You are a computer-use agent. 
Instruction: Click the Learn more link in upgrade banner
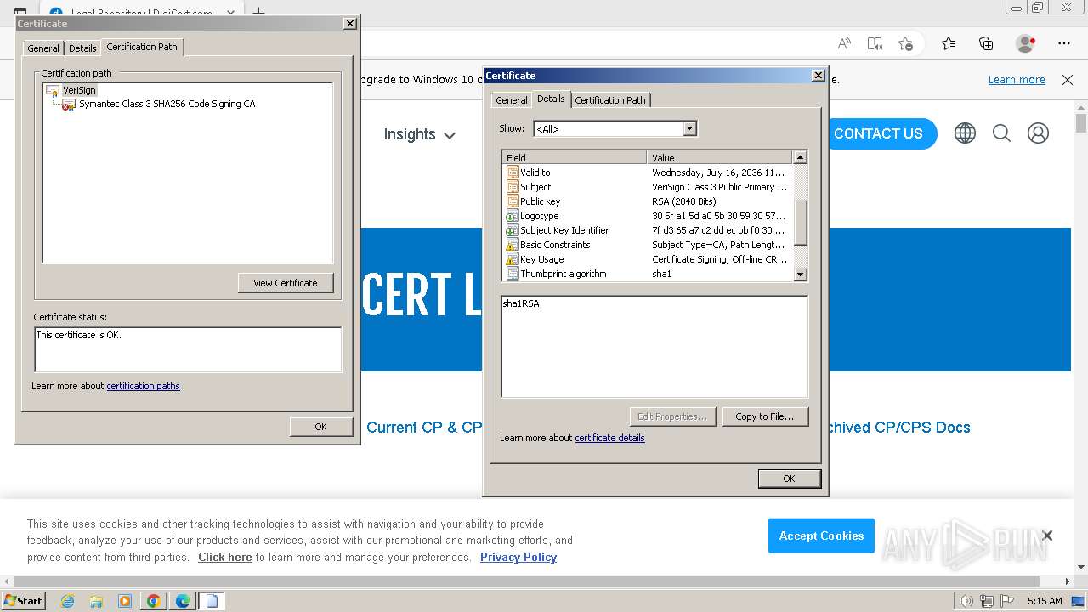coord(1017,80)
